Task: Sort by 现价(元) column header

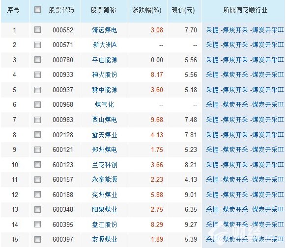Action: (x=183, y=10)
